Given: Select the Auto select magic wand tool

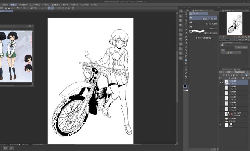Looking at the screenshot, I should click(186, 30).
